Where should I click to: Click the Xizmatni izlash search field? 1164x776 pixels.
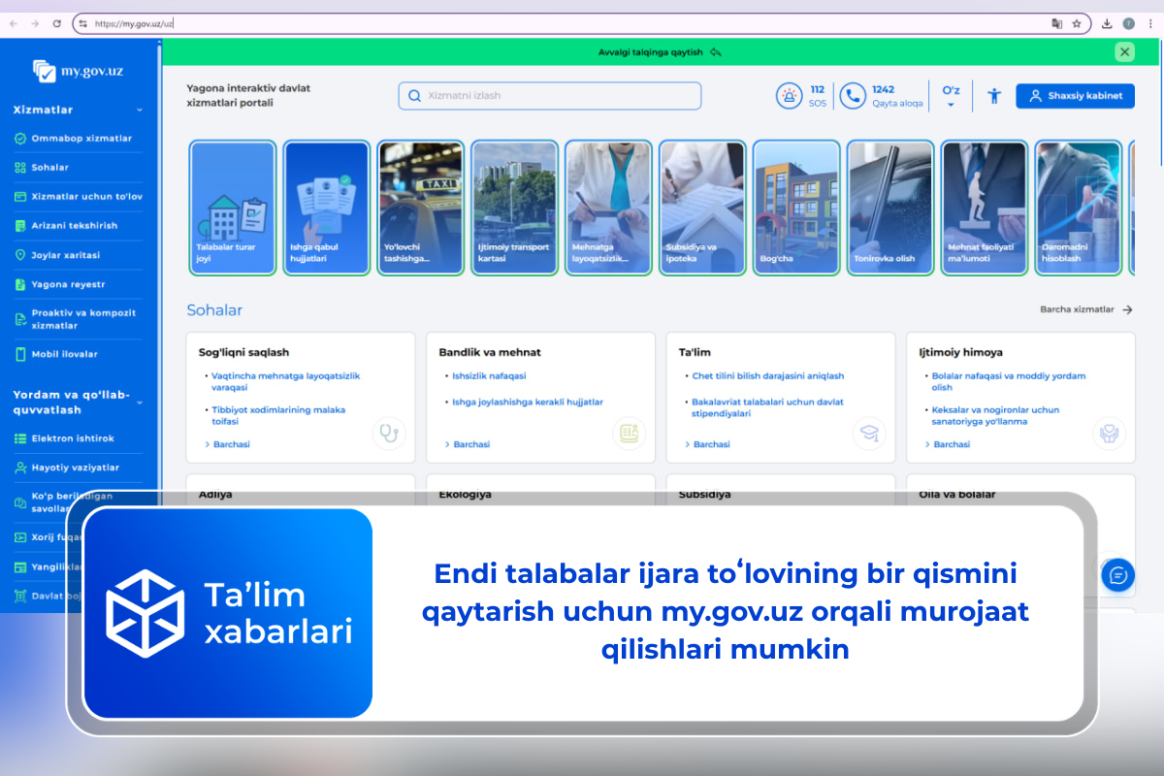(x=549, y=96)
